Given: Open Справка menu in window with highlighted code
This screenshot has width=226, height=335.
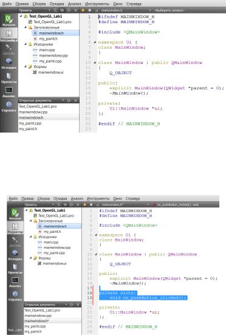Looking at the screenshot, I should (132, 198).
